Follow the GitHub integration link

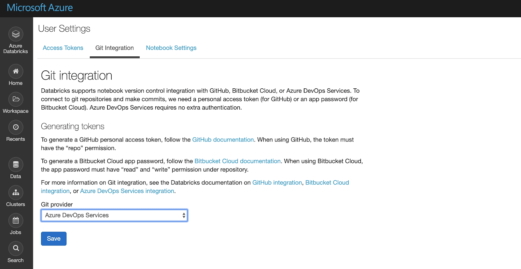[277, 183]
